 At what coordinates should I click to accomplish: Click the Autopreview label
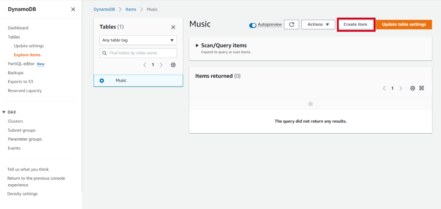click(x=270, y=24)
